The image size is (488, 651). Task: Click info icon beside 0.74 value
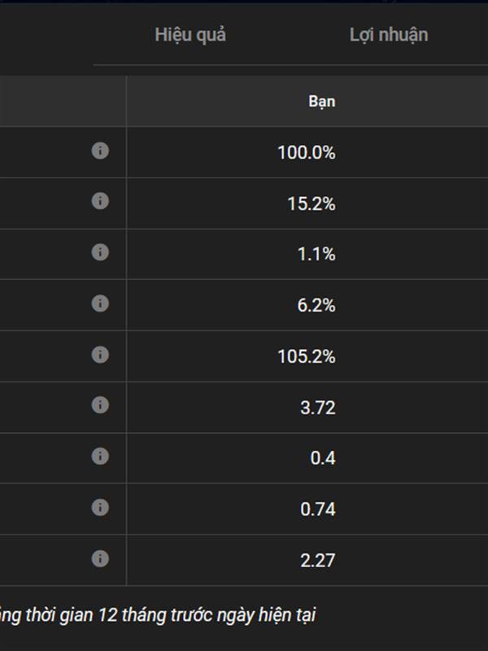(100, 507)
